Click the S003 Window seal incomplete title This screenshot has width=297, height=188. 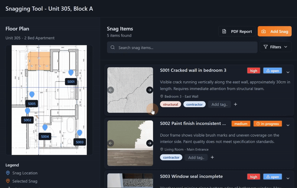tap(191, 176)
